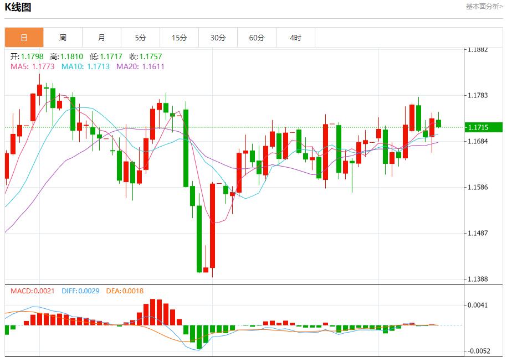Switch to the 月 monthly chart
507x357 pixels.
tap(101, 37)
